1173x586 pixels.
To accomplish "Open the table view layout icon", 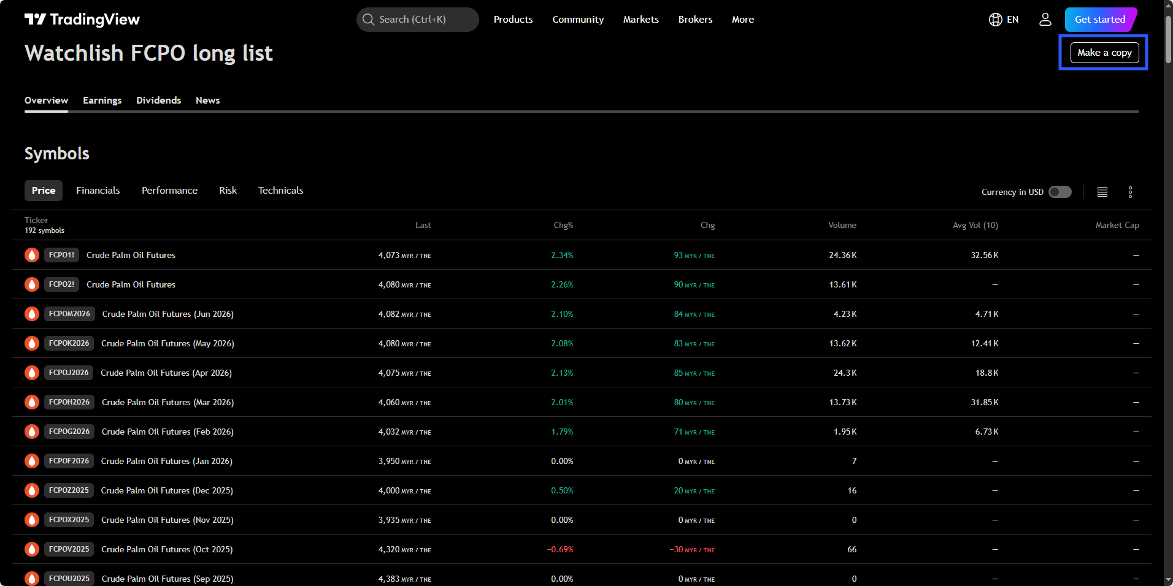I will (x=1102, y=192).
